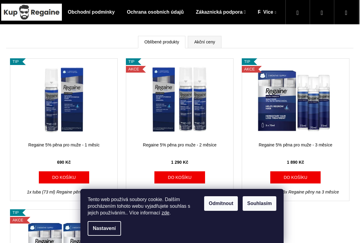Open the shopping cart icon in header

click(x=346, y=12)
